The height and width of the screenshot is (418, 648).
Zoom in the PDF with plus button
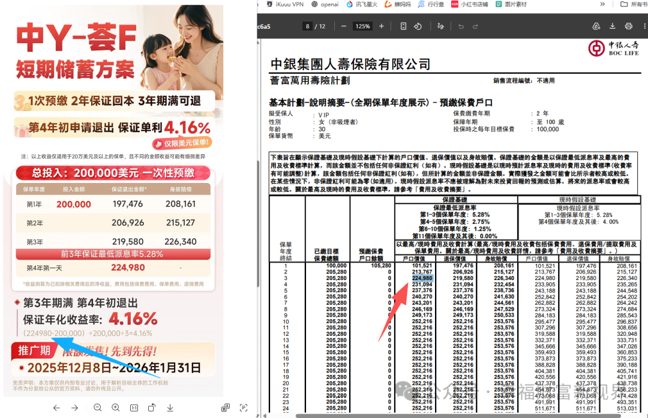coord(381,26)
